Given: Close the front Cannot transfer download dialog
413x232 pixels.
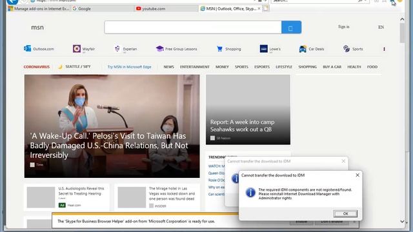Looking at the screenshot, I should (358, 175).
